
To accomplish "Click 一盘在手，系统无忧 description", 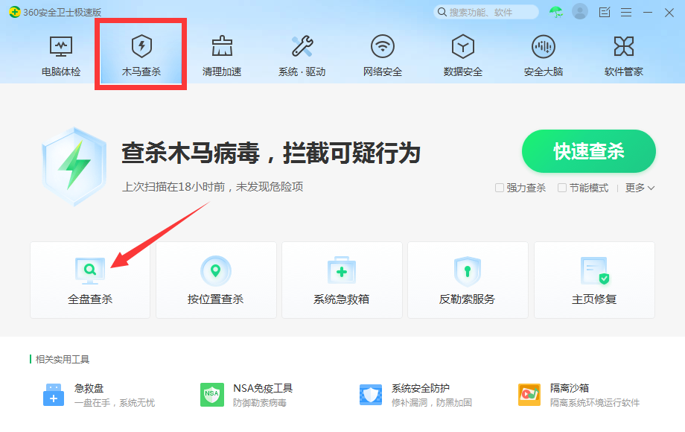I will pos(115,403).
